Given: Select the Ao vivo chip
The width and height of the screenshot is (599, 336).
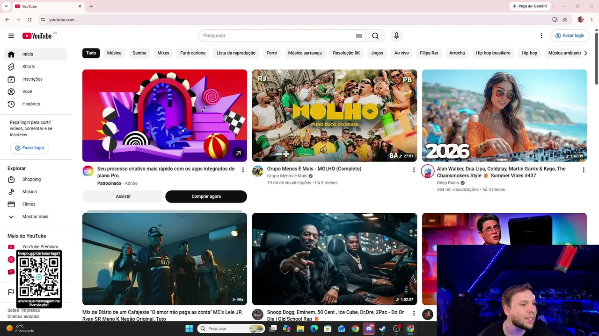Looking at the screenshot, I should tap(402, 53).
